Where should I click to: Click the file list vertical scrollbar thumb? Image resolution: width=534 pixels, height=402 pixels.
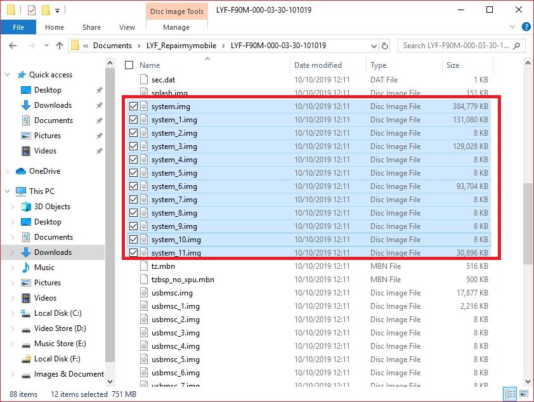click(x=528, y=224)
